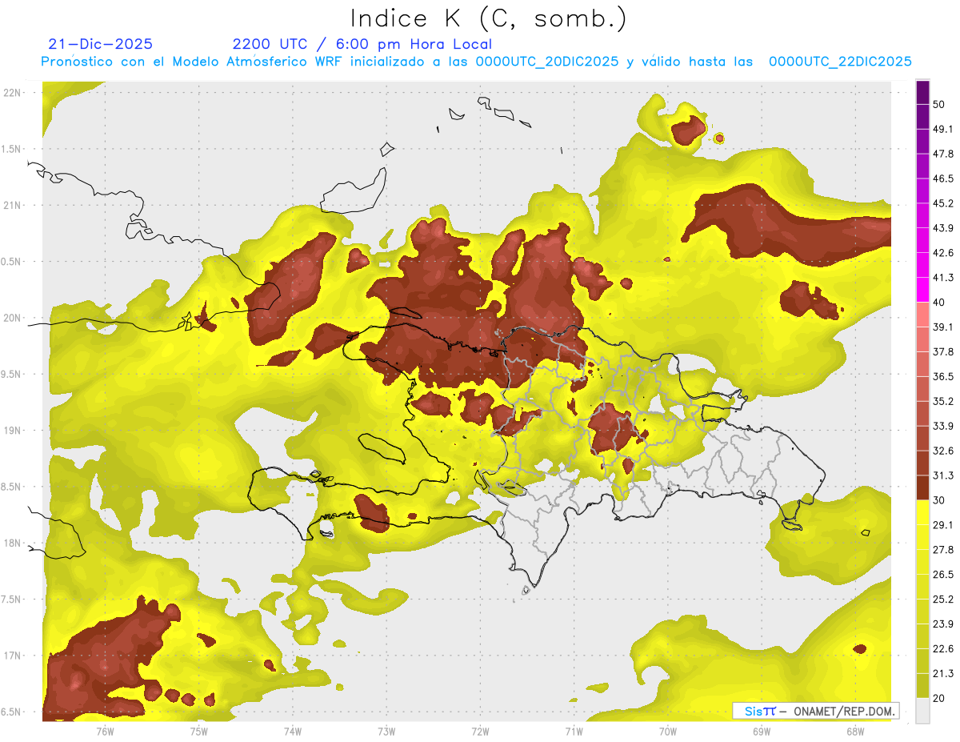The image size is (960, 742).
Task: Click the "42.6" color scale value
Action: point(943,253)
